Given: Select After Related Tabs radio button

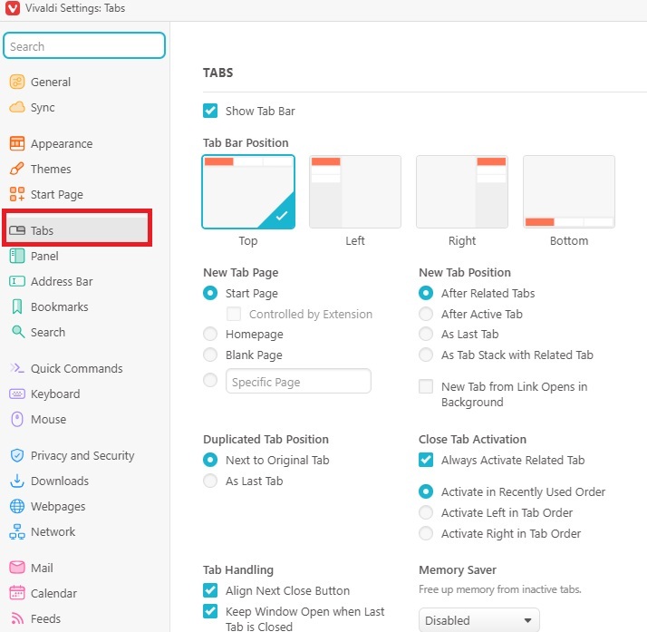Looking at the screenshot, I should (x=426, y=293).
